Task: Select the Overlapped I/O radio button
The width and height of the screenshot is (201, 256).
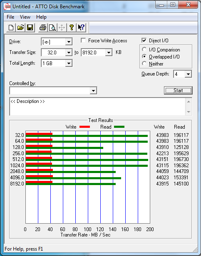Action: point(144,57)
